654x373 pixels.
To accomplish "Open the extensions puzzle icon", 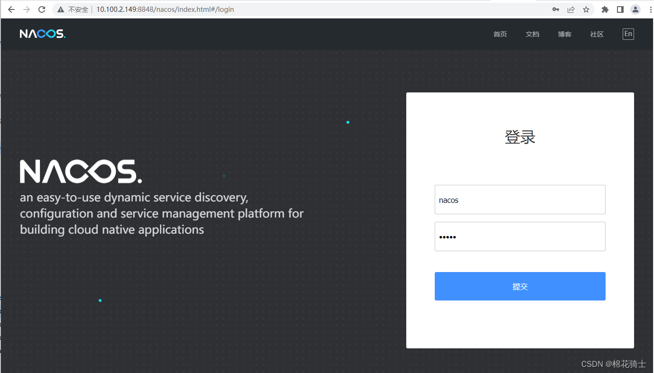I will [605, 9].
